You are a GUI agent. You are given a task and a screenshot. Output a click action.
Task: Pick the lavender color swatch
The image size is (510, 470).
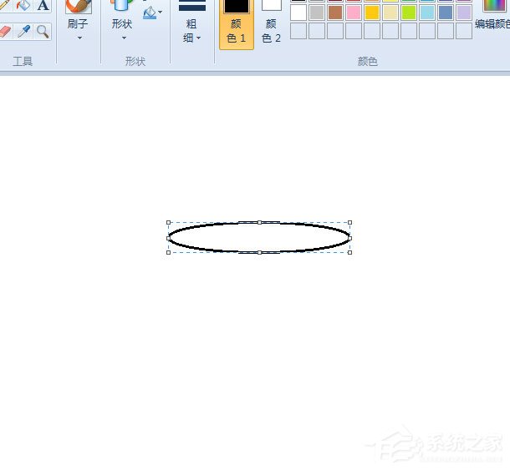(464, 13)
